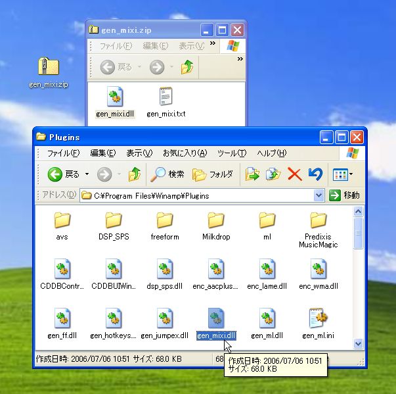Open 編集(E) menu in gen_mixi.zip window
396x394 pixels.
155,46
